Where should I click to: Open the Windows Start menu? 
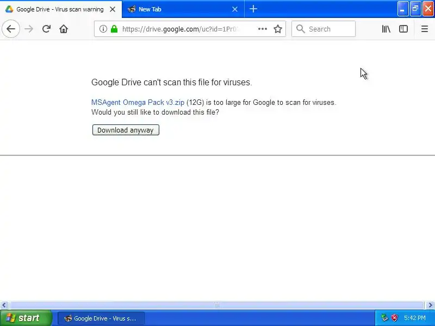point(26,318)
